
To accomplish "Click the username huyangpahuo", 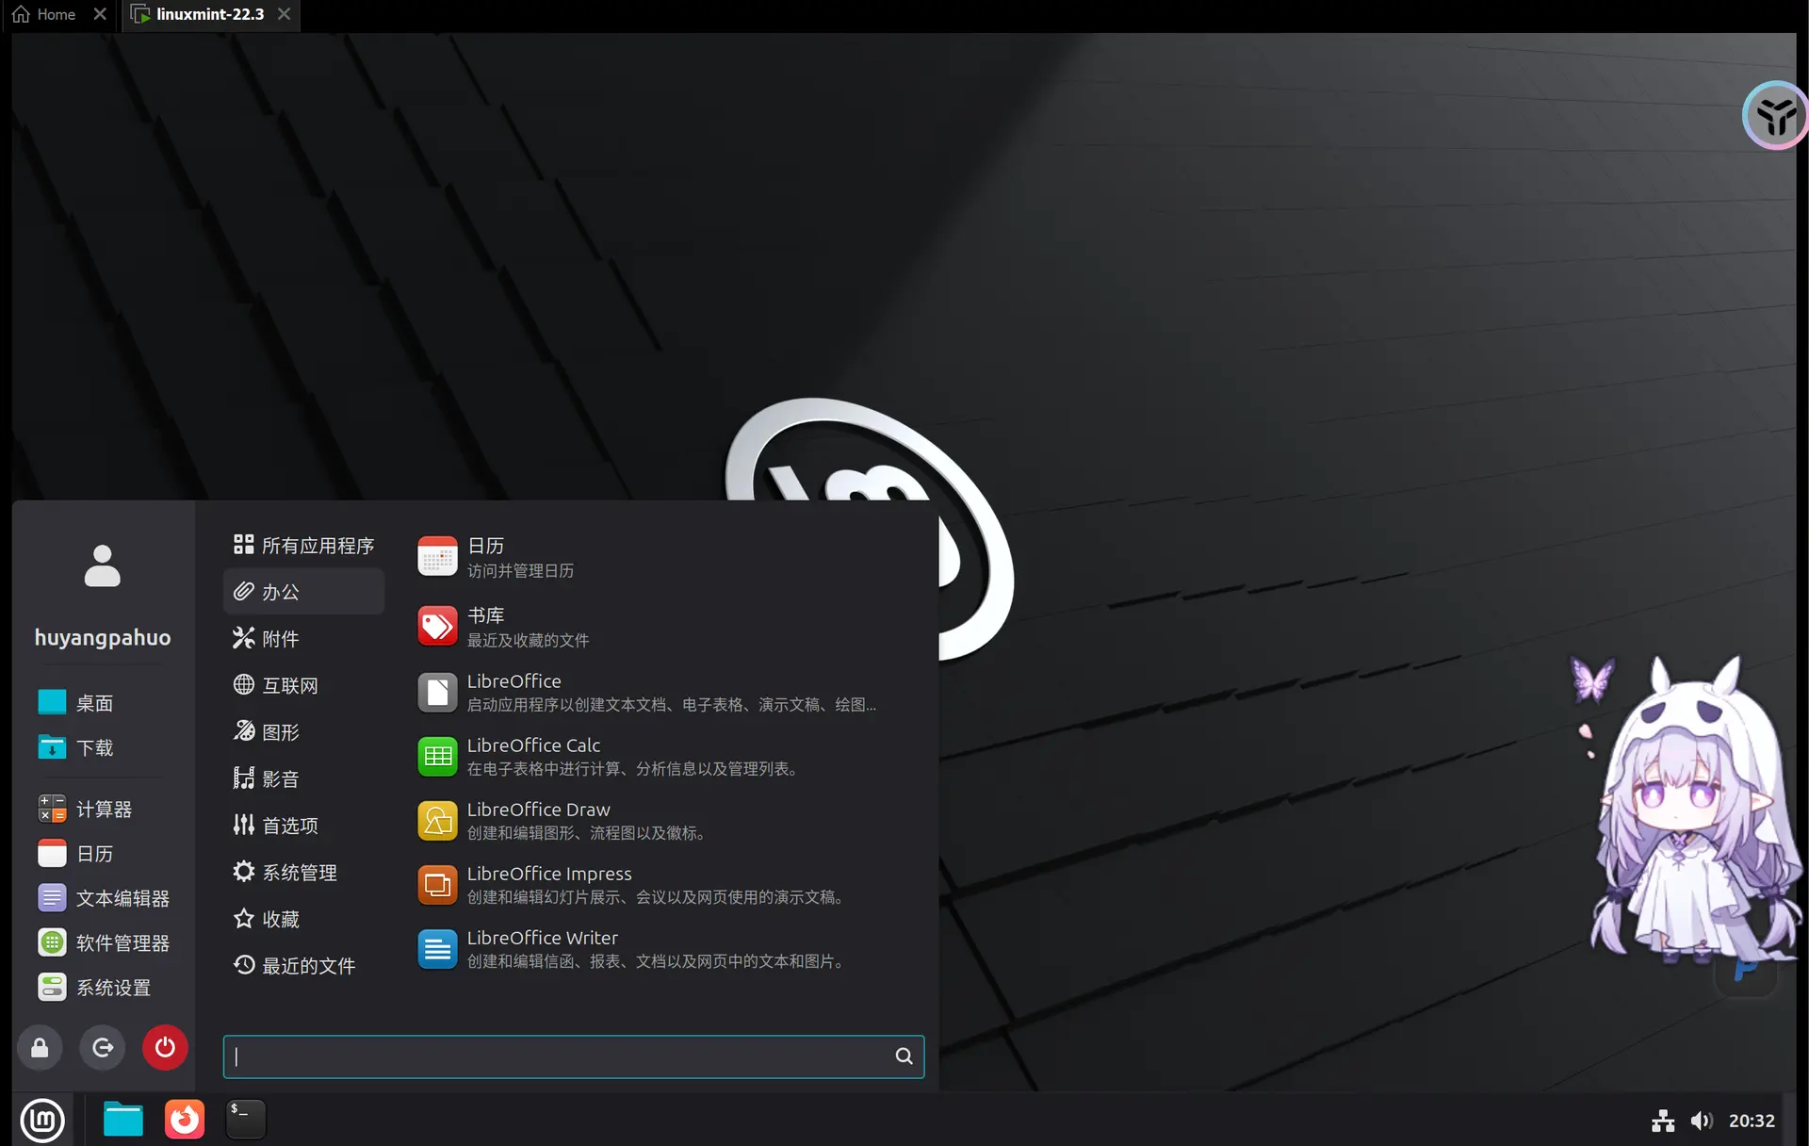I will tap(103, 638).
